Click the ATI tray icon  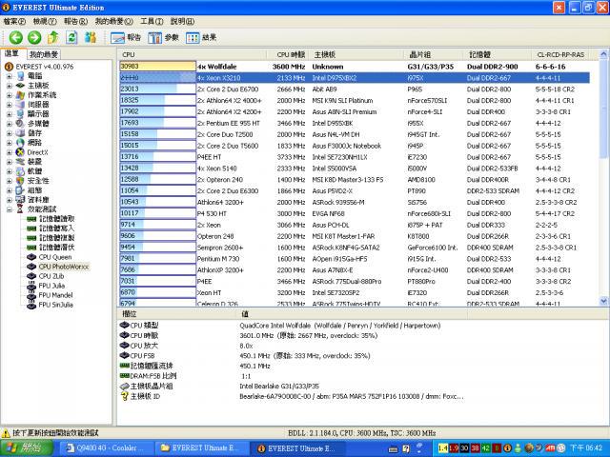[550, 448]
